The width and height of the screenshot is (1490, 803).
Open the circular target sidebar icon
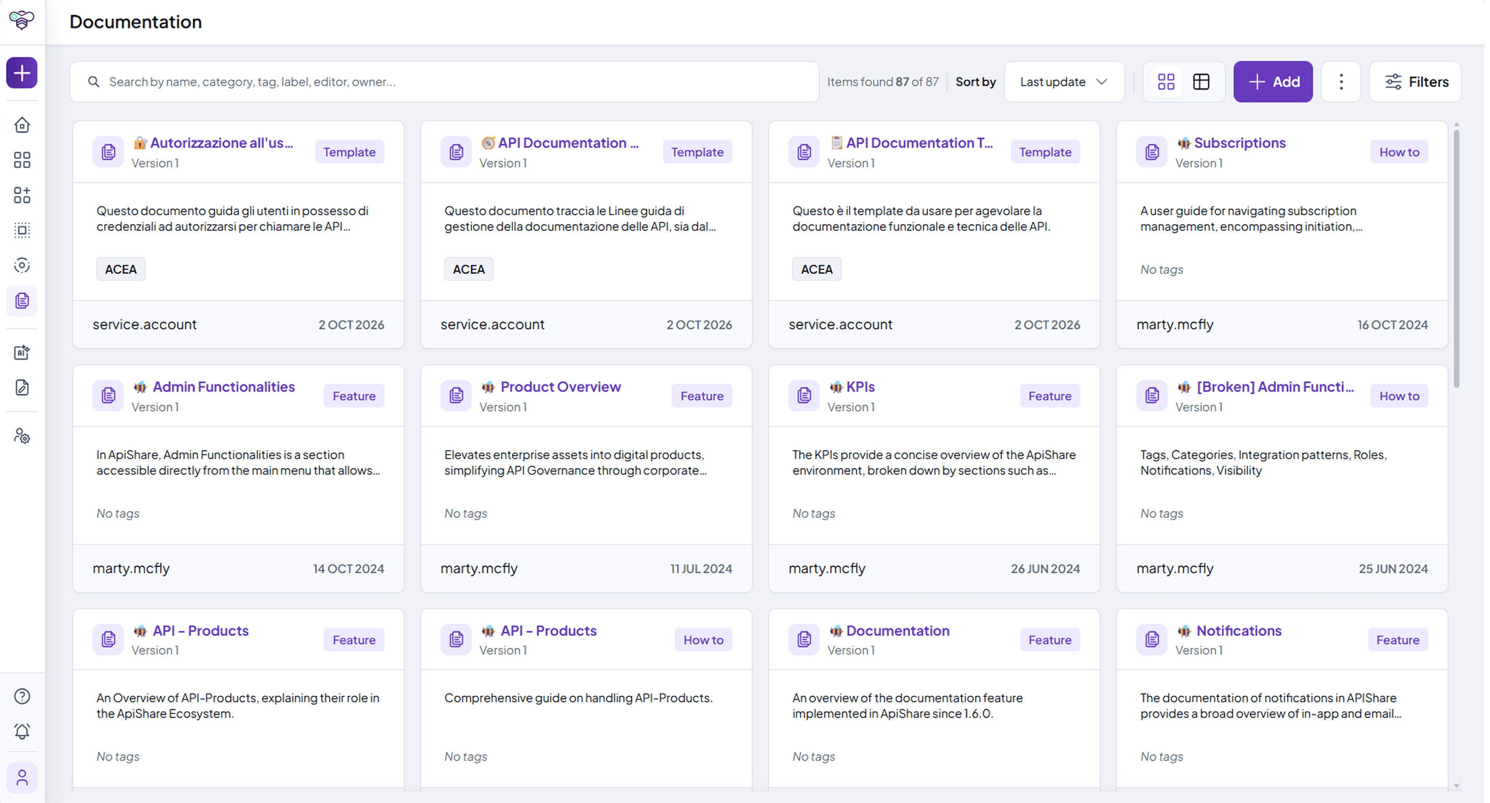click(x=22, y=266)
